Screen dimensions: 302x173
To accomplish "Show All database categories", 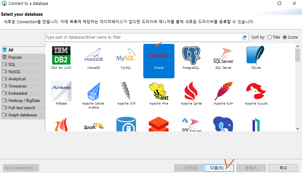I will (x=23, y=50).
